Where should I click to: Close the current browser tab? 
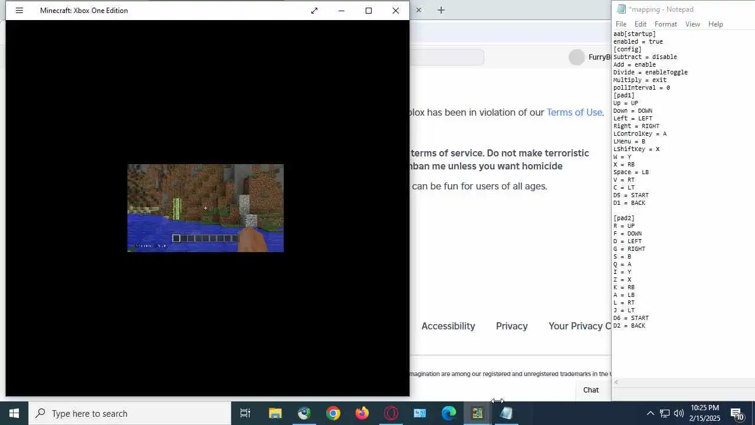point(418,10)
